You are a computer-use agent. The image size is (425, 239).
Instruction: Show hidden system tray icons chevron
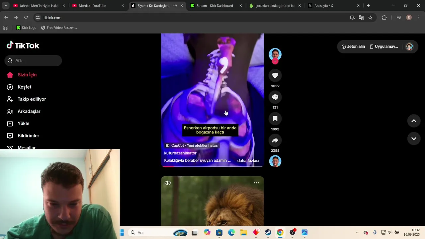point(357,232)
